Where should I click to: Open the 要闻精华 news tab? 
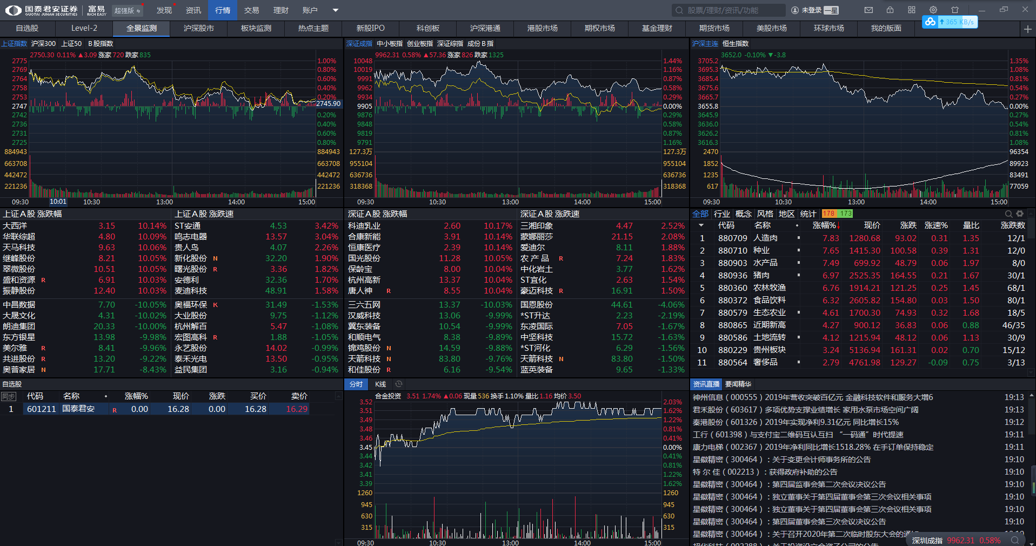point(738,384)
